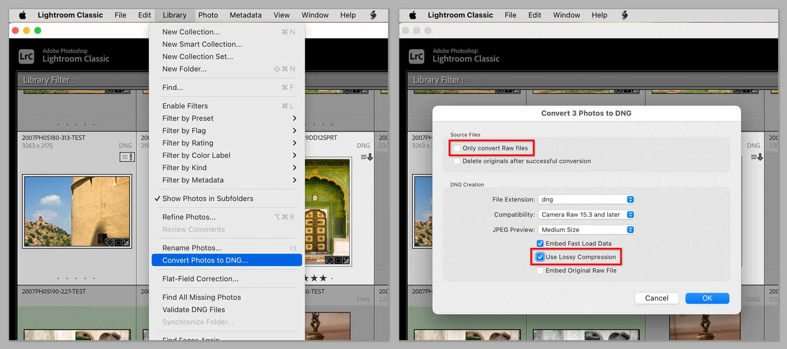Open the Photo menu in the menu bar

tap(208, 15)
